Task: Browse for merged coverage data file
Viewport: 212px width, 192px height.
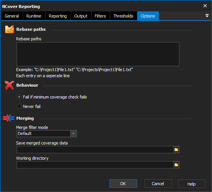Action: point(176,150)
